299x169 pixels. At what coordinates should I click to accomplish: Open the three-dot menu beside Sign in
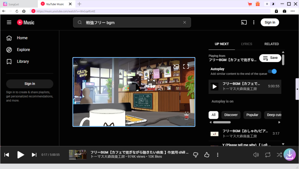click(x=254, y=22)
